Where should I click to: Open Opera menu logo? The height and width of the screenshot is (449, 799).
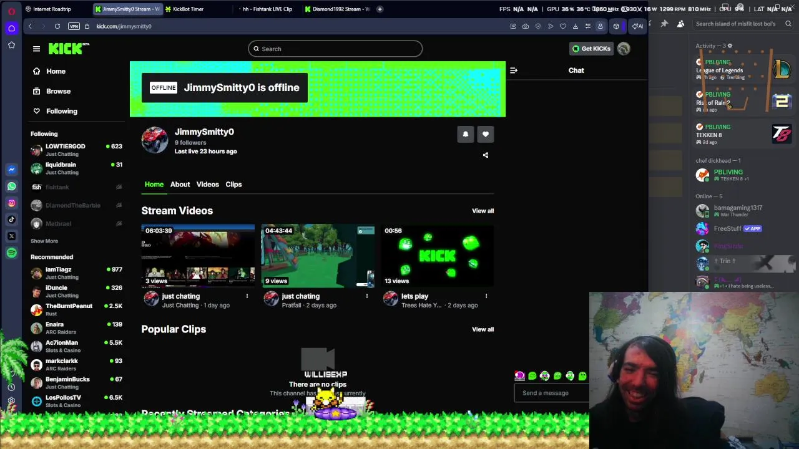point(11,11)
